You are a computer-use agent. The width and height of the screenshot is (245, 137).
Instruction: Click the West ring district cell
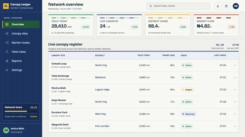pos(100,114)
